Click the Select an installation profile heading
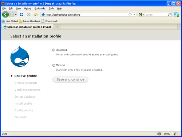Screen dimensions: 182x137 point(36,36)
